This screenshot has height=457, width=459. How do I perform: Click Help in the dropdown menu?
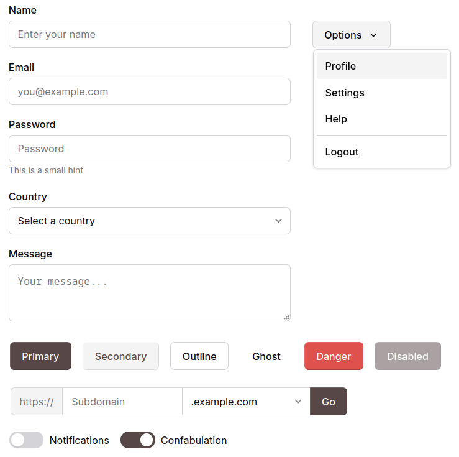381,119
